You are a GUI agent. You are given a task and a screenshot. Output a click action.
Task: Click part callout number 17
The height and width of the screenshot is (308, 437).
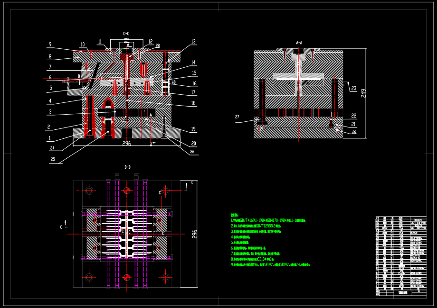coord(193,92)
